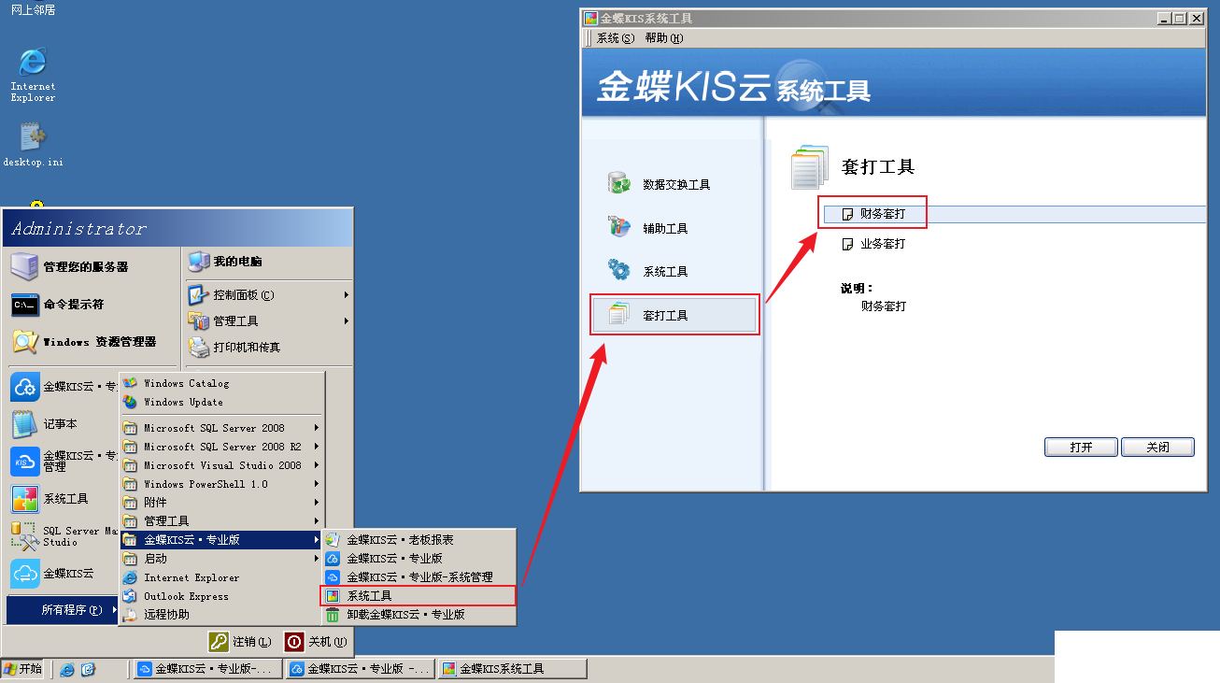1220x683 pixels.
Task: Open pinned gear-cloud 金蝶KIS云·专 entry above 记事本
Action: pos(64,387)
